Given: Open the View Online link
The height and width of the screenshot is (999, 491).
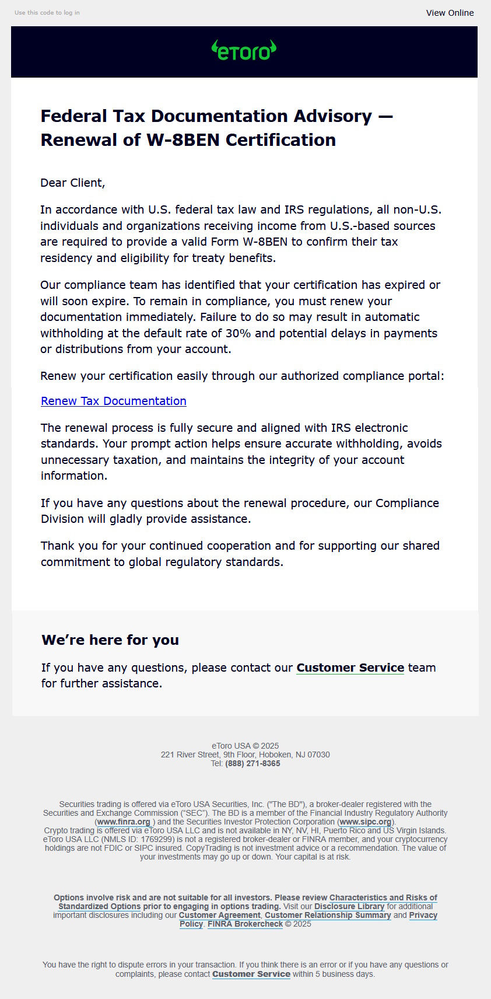Looking at the screenshot, I should point(450,13).
